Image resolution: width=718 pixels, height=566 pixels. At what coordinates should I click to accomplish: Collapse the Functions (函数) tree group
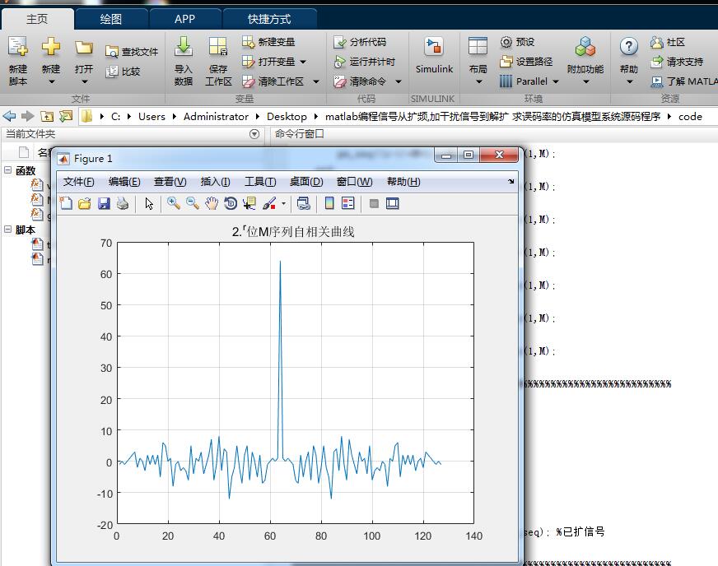[x=7, y=169]
